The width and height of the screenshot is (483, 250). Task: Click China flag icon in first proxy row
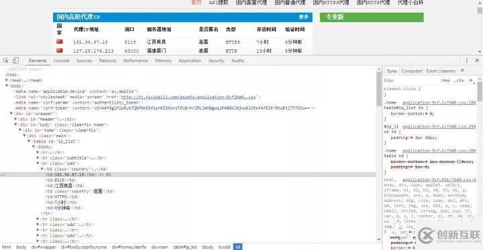60,41
